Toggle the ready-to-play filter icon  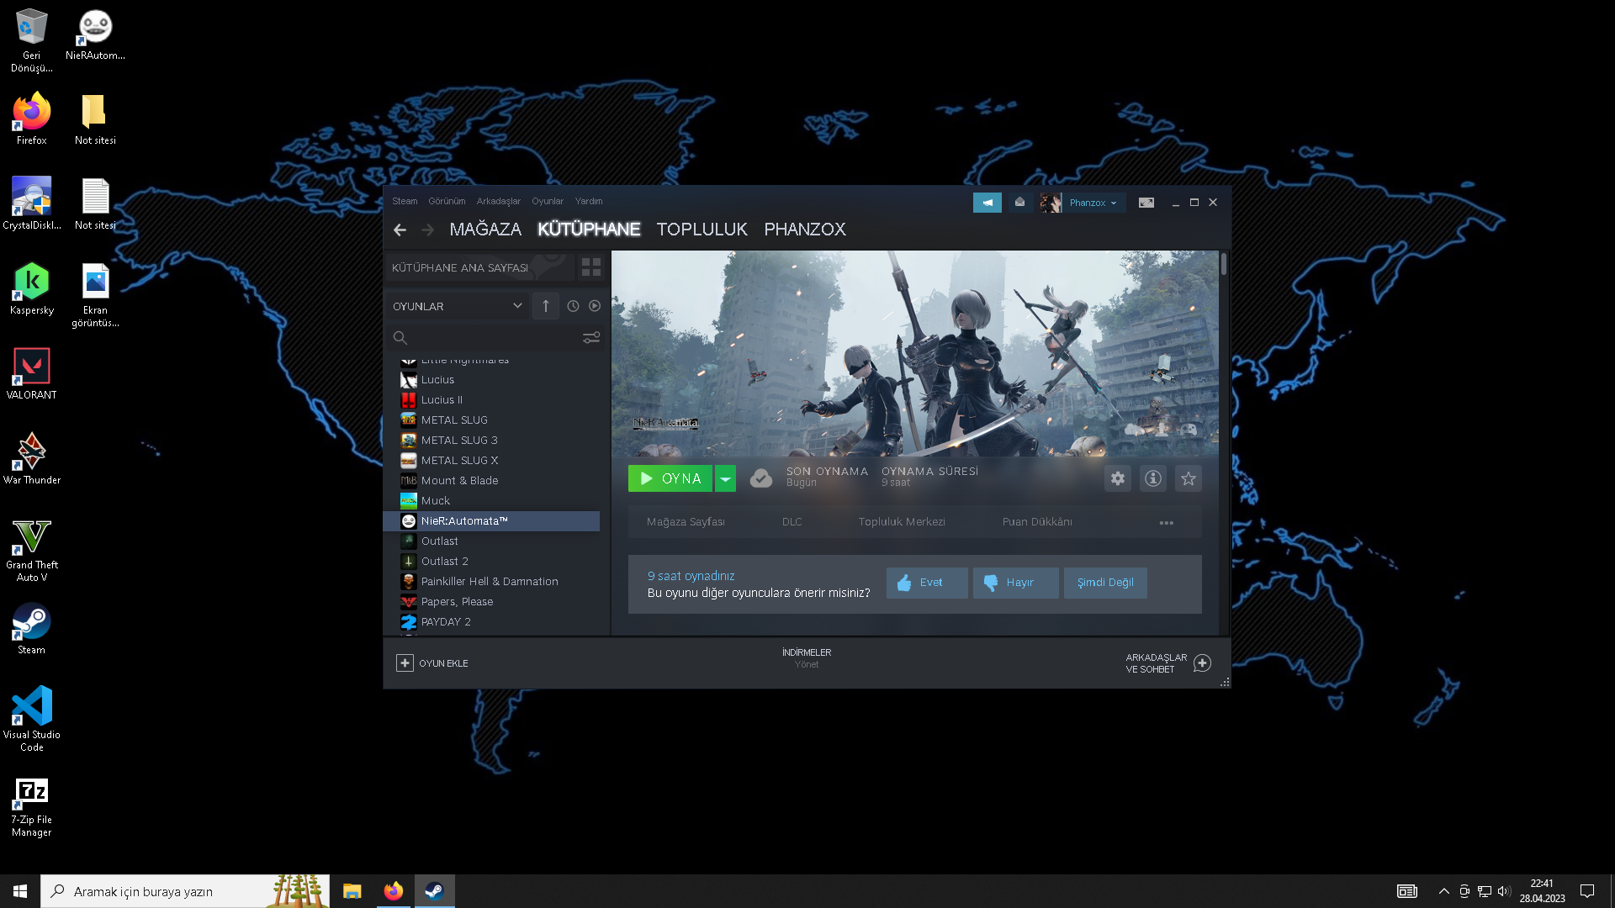(595, 306)
